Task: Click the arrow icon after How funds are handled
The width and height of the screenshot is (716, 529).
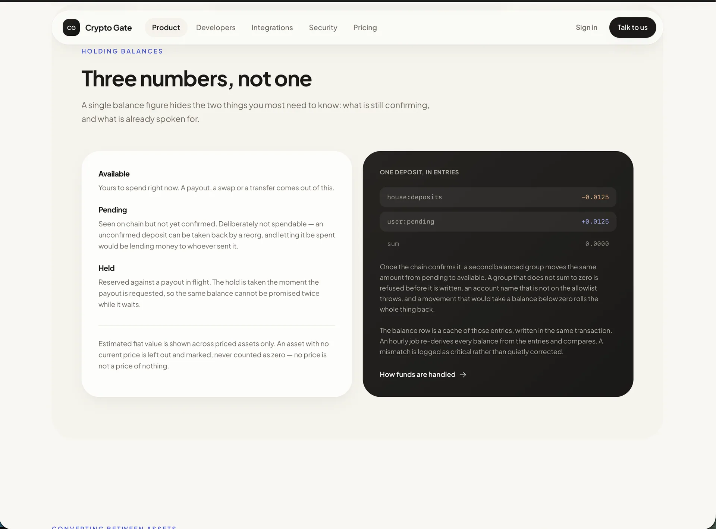Action: tap(463, 375)
